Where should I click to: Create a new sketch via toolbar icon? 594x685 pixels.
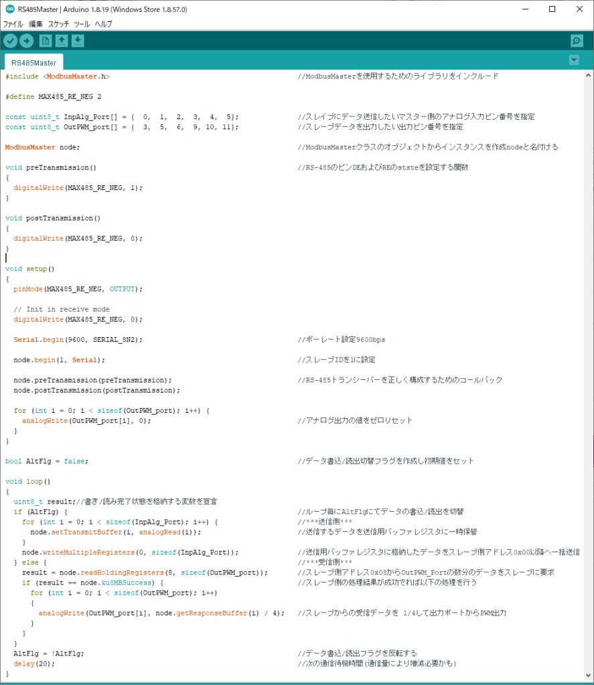(x=46, y=41)
